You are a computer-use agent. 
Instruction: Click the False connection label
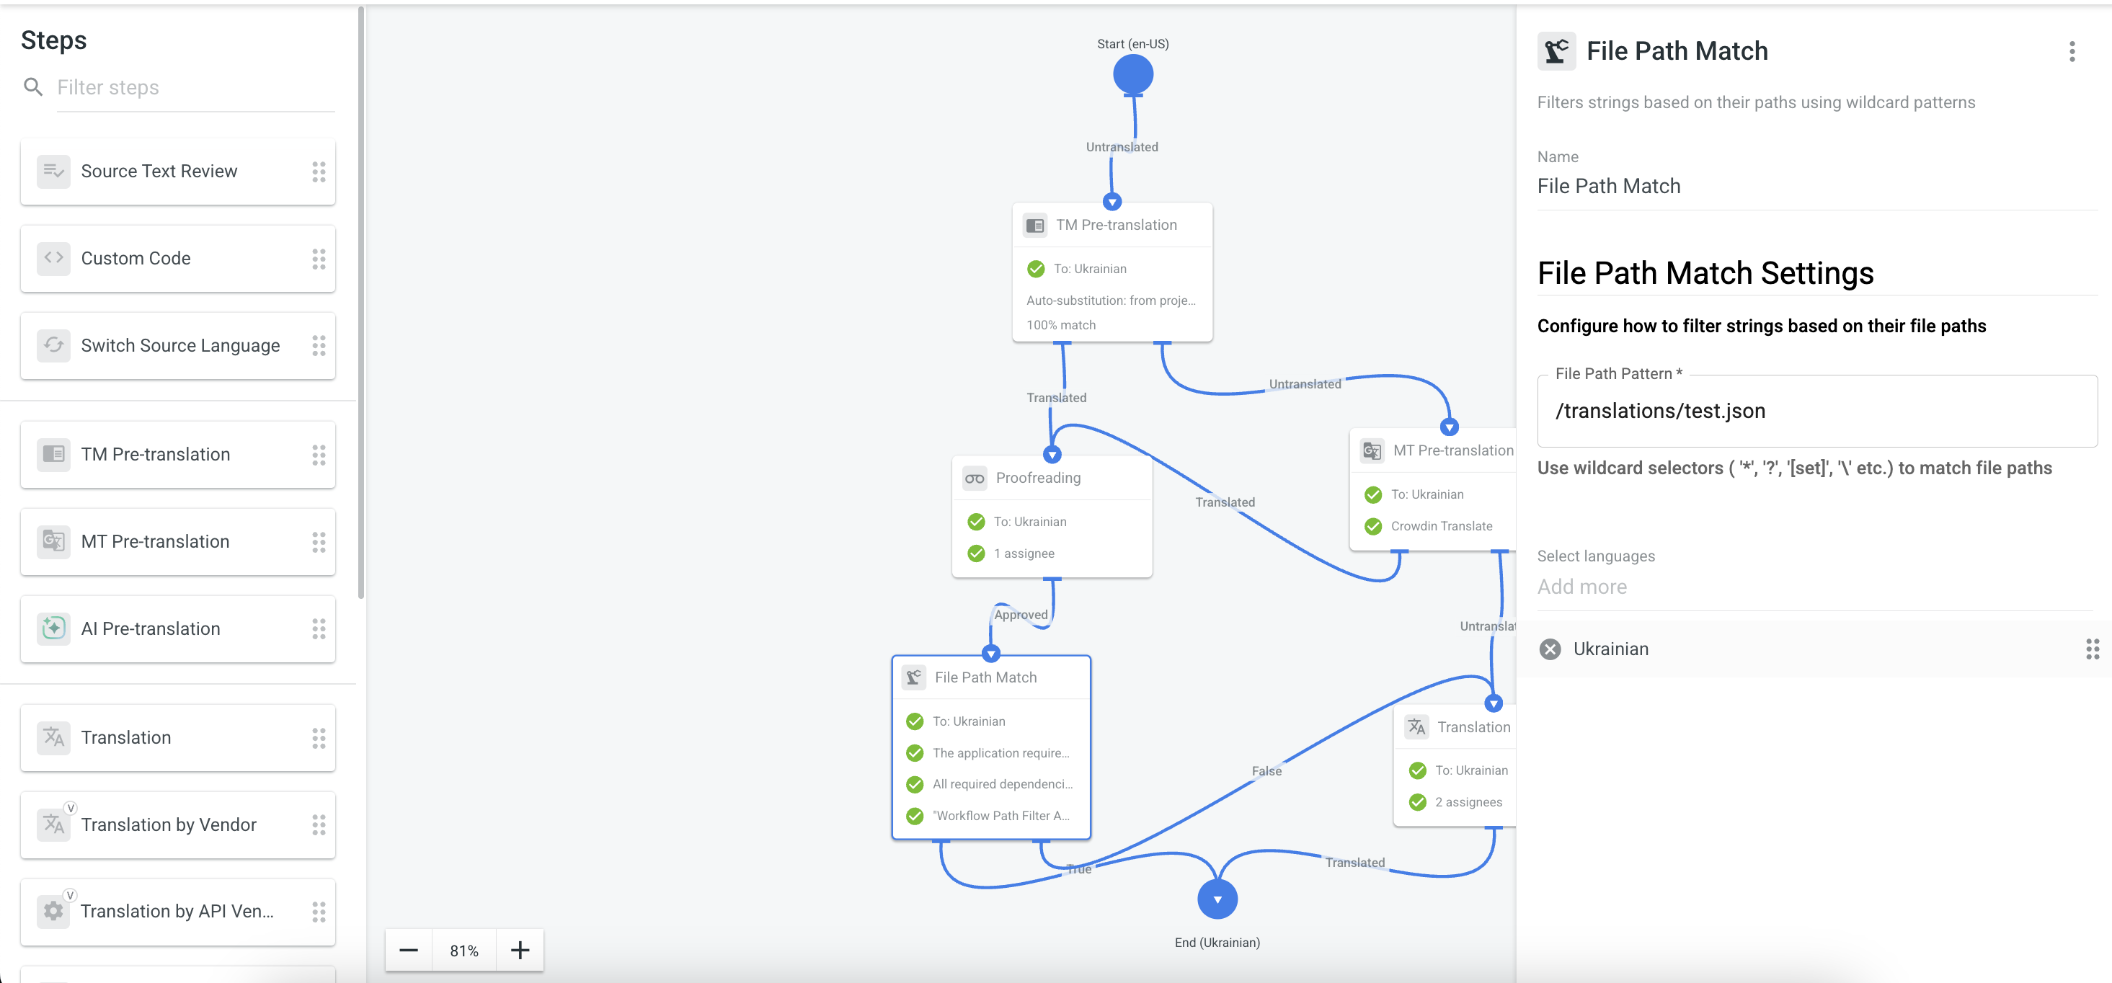[x=1266, y=770]
